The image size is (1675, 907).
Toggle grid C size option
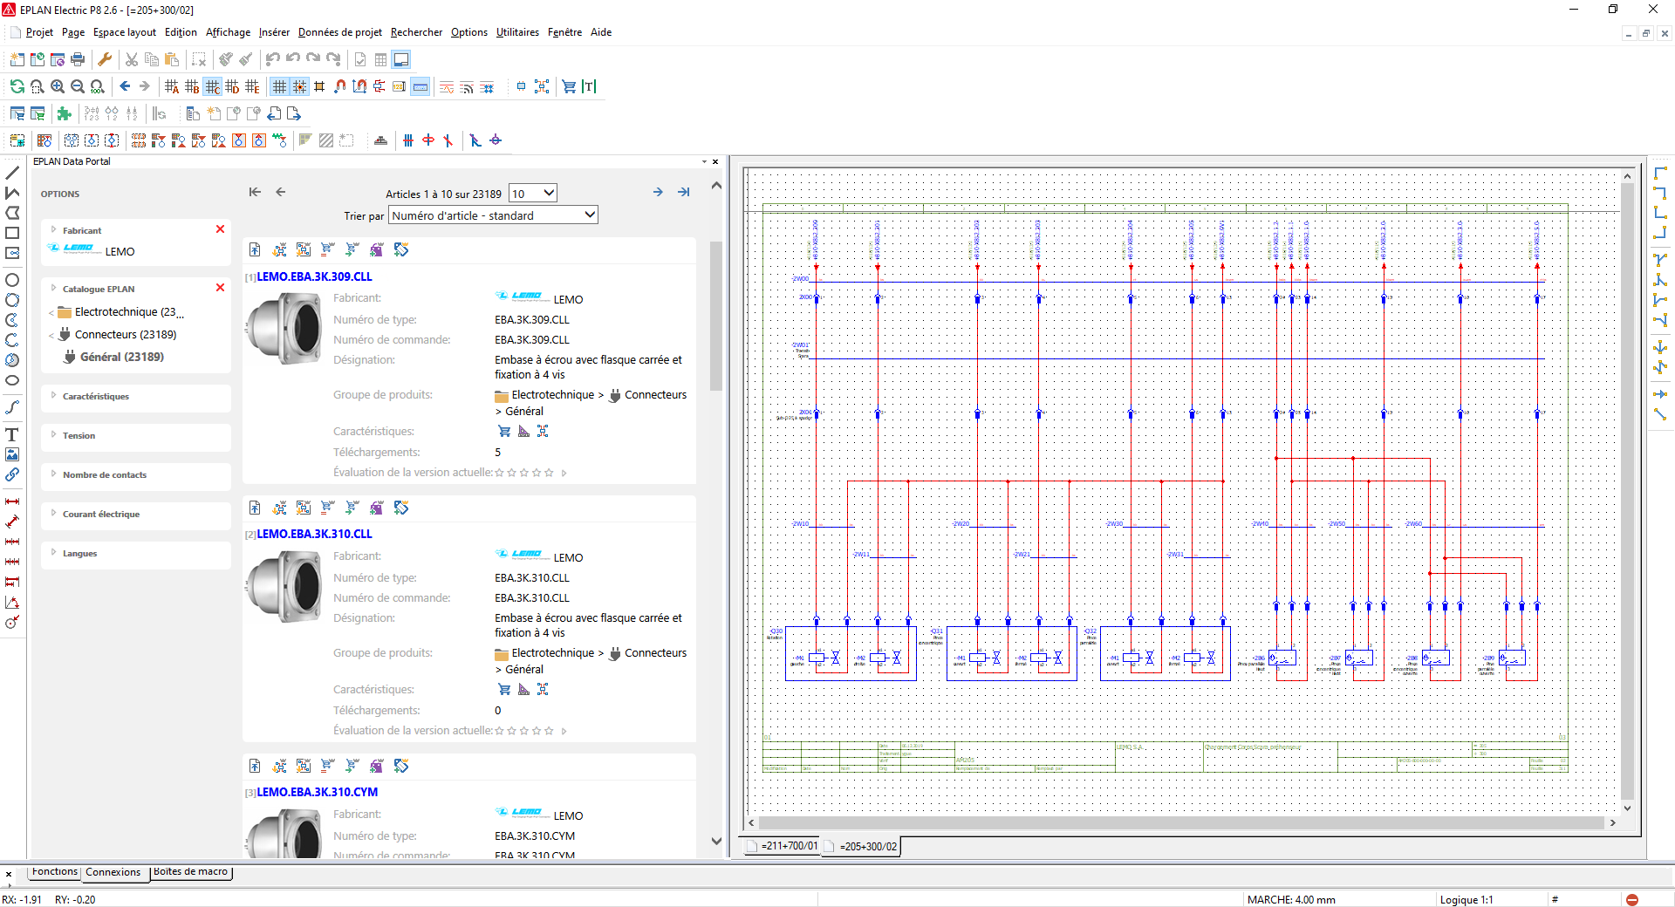212,86
